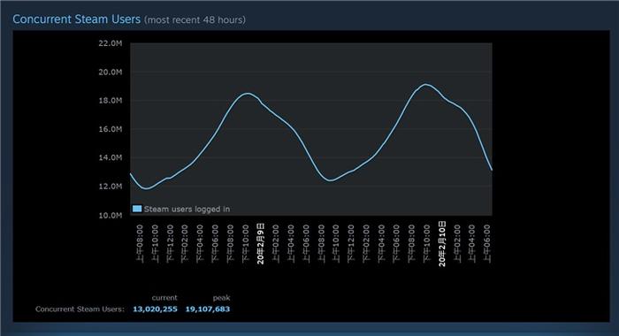Viewport: 619px width, 336px height.
Task: Click the current users value 13,020,255
Action: 155,309
